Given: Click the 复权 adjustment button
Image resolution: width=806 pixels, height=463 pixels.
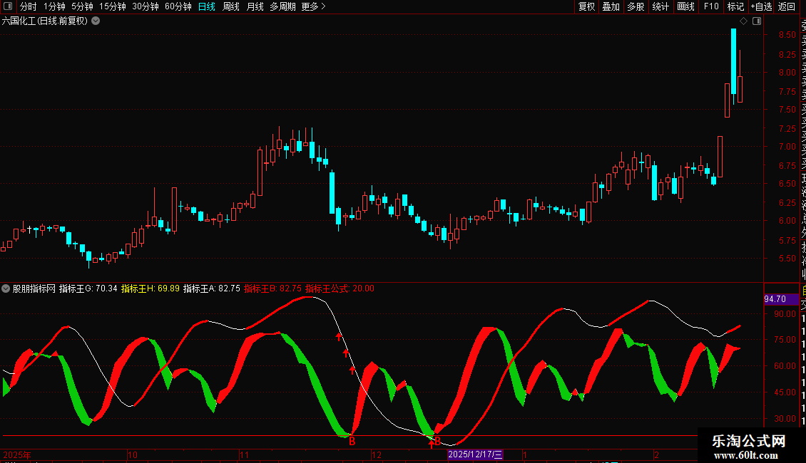Looking at the screenshot, I should tap(586, 6).
